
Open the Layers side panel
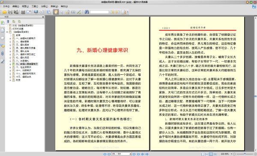click(x=3, y=38)
